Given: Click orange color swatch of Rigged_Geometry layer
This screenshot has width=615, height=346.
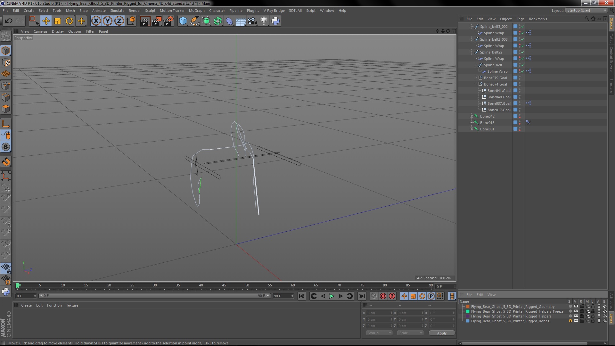Looking at the screenshot, I should tap(468, 307).
